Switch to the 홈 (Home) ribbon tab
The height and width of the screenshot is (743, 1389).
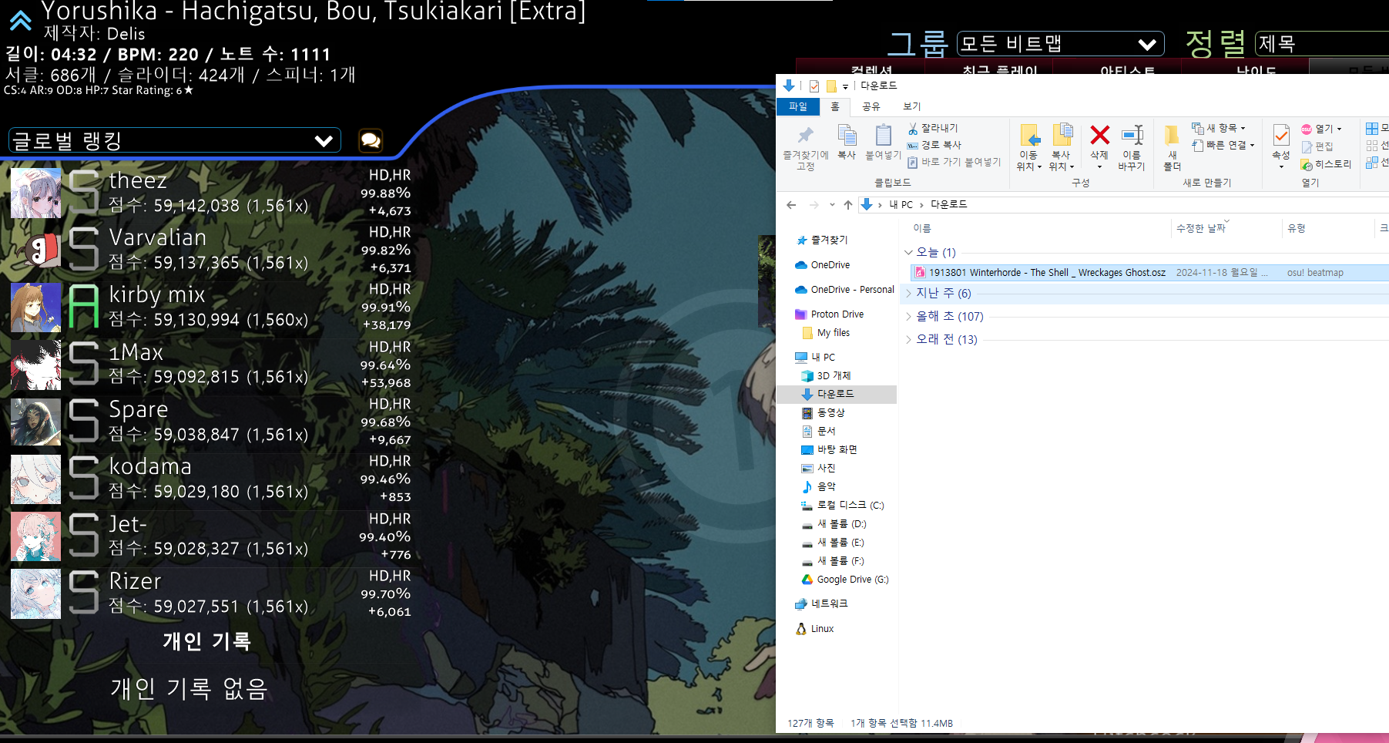(x=835, y=106)
